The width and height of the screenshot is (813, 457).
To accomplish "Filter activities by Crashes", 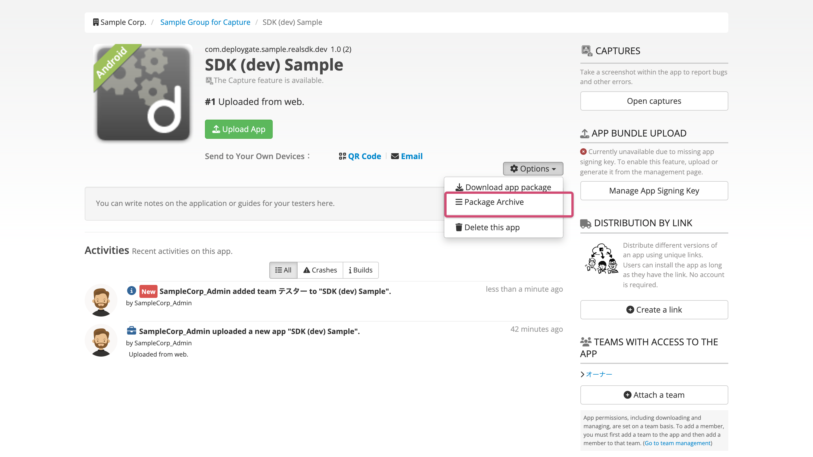I will point(320,270).
